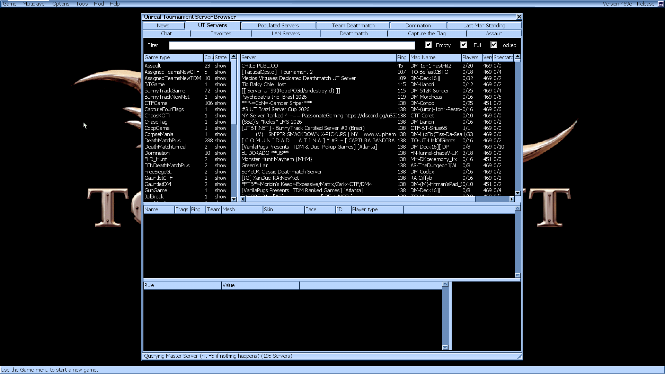This screenshot has height=374, width=665.
Task: Click the restore icon in menu bar corner
Action: (660, 4)
